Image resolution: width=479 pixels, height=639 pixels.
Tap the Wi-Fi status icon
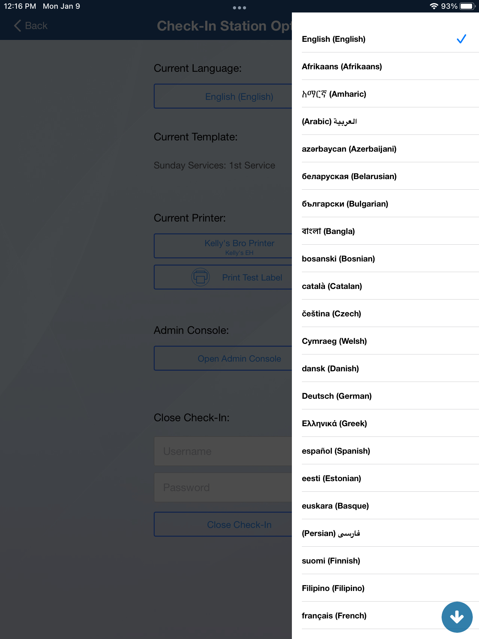434,6
